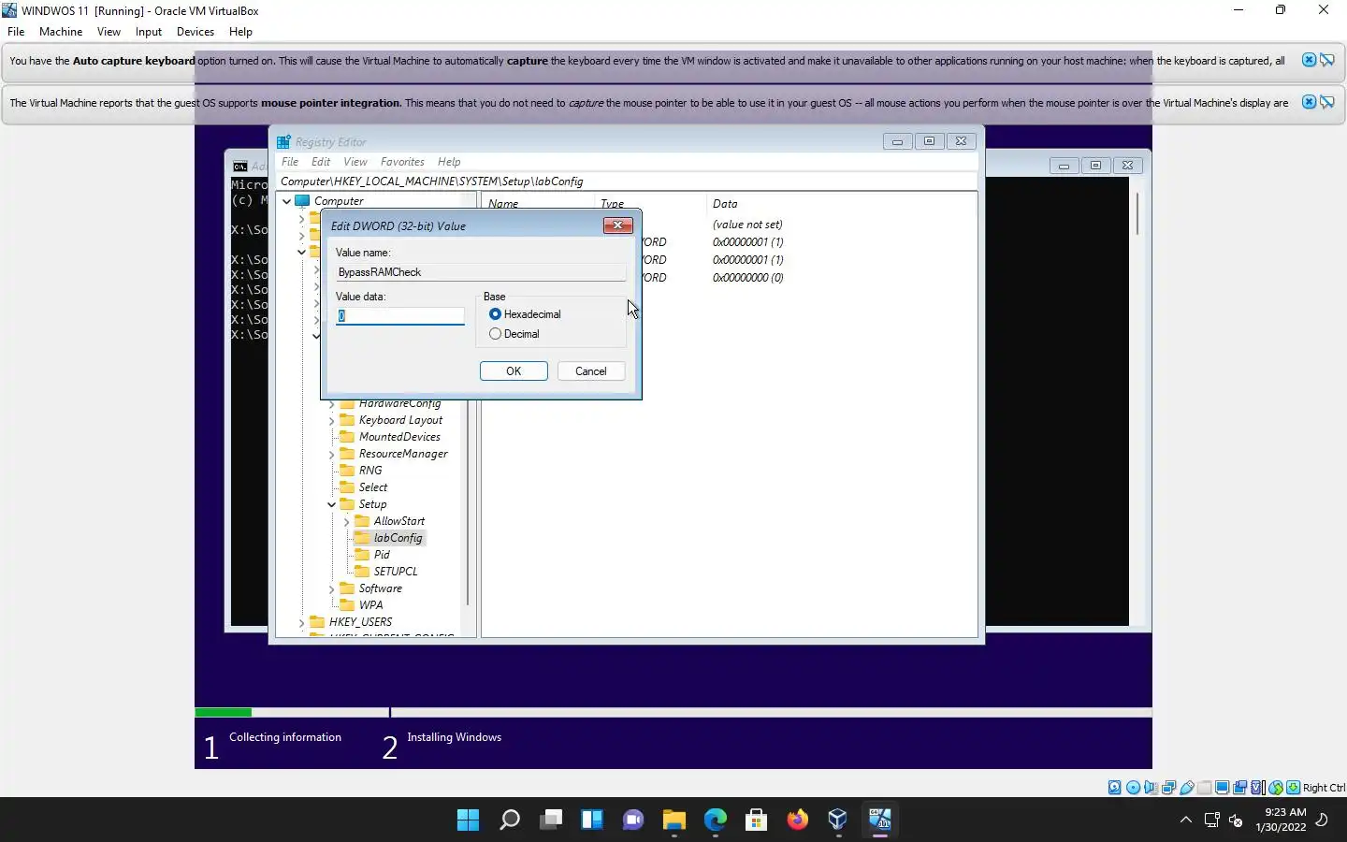The width and height of the screenshot is (1347, 842).
Task: Click the muted volume icon in system tray
Action: pos(1236,820)
